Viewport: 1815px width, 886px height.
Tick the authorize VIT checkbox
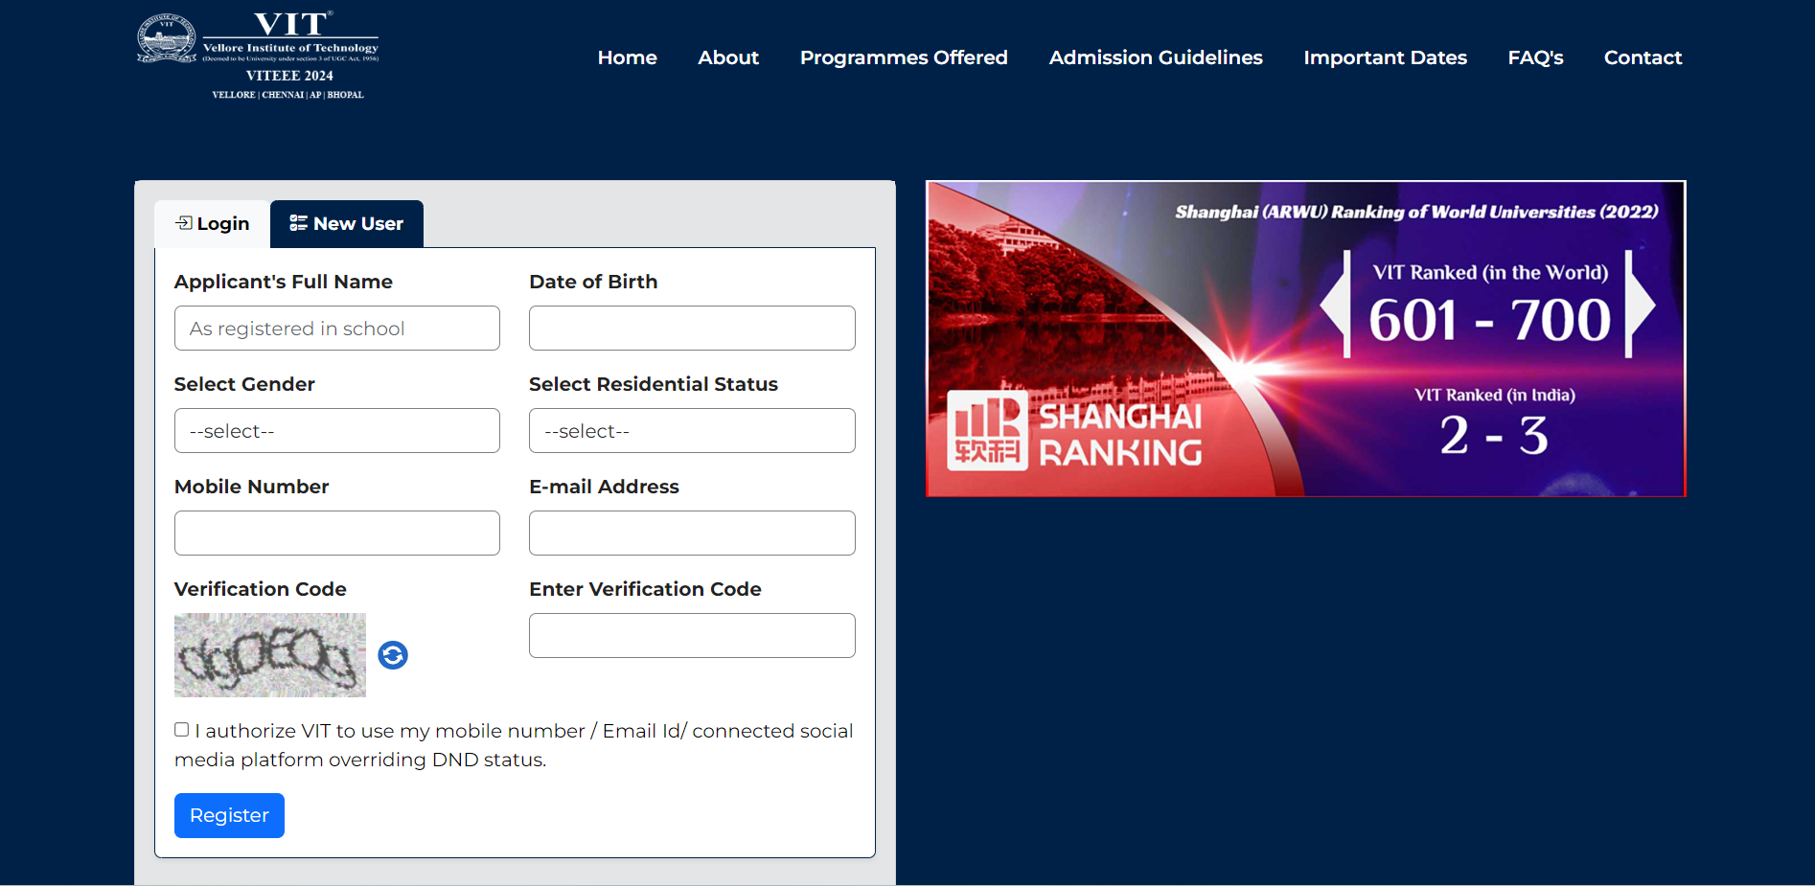tap(182, 730)
